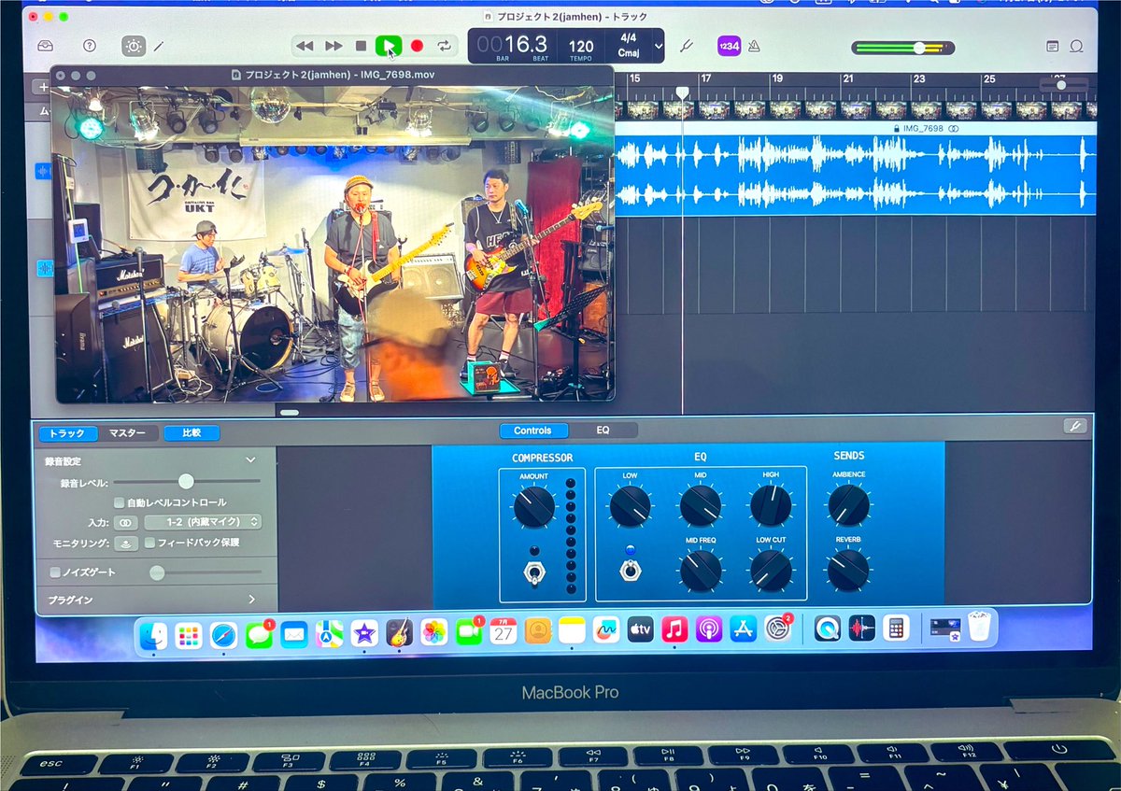Toggle the stereo input format button
The image size is (1121, 791).
tap(125, 523)
